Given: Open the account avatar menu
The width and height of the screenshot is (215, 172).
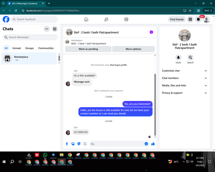Looking at the screenshot, I should tap(206, 19).
